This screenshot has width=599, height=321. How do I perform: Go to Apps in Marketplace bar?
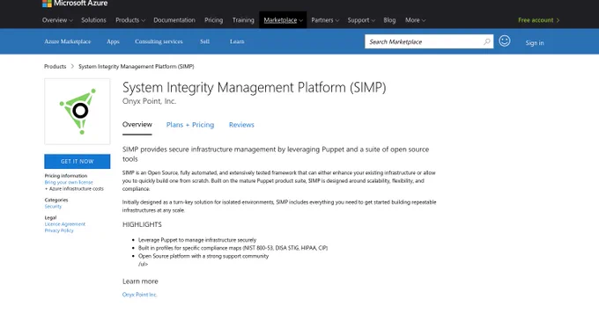pos(113,41)
